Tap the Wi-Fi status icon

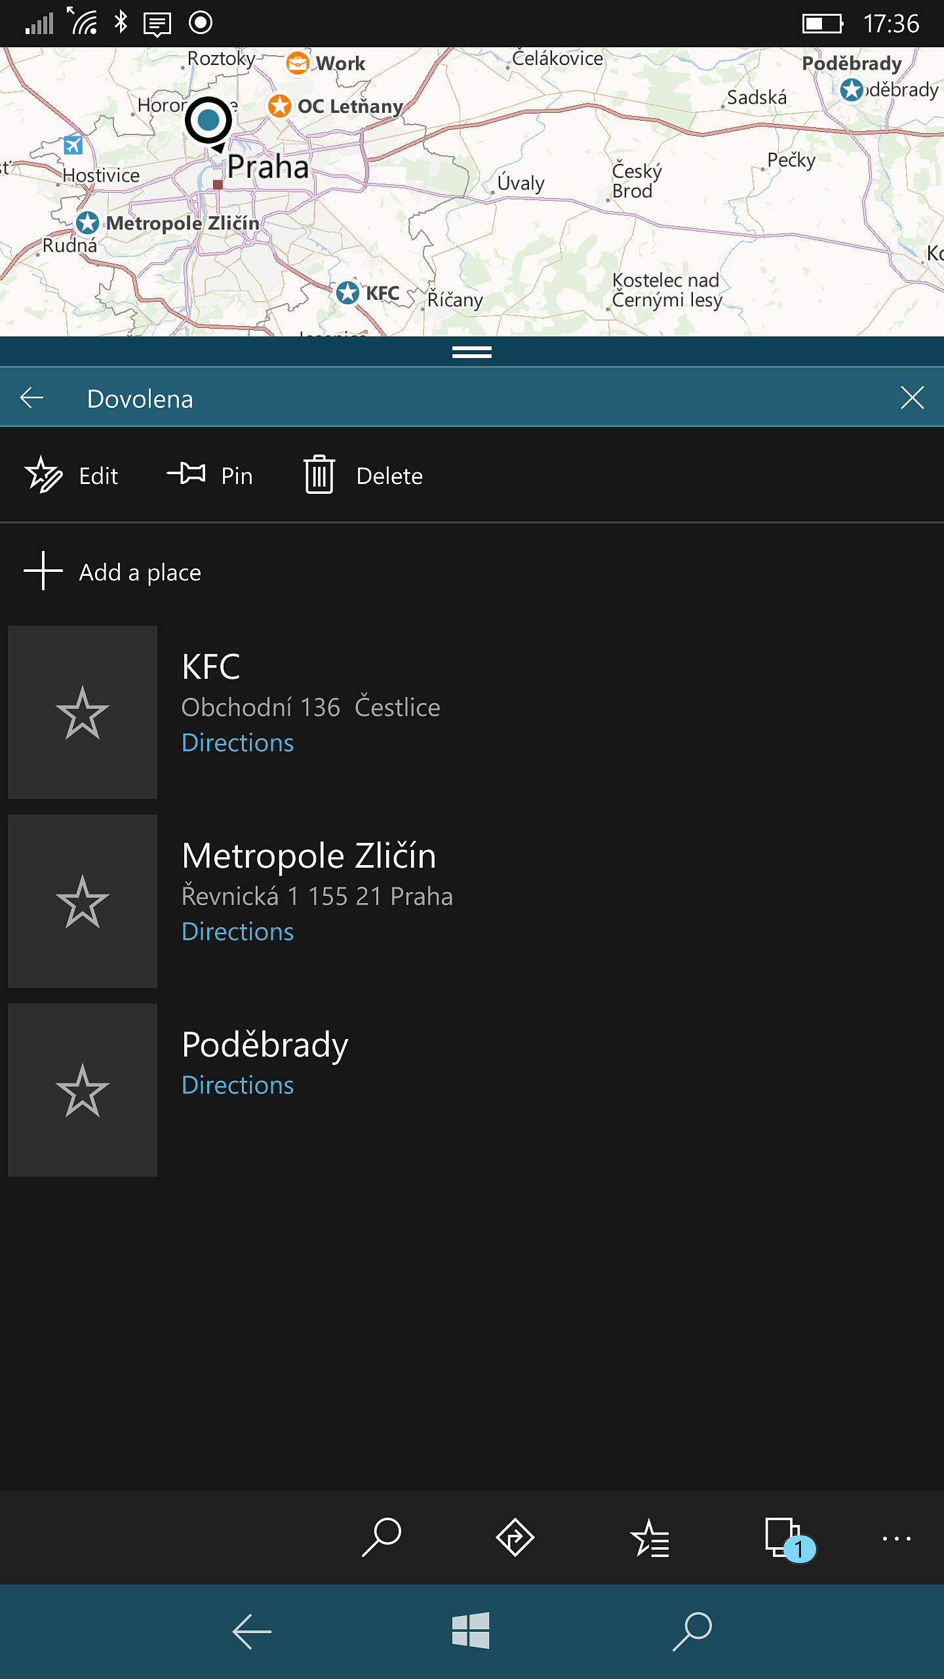point(83,21)
